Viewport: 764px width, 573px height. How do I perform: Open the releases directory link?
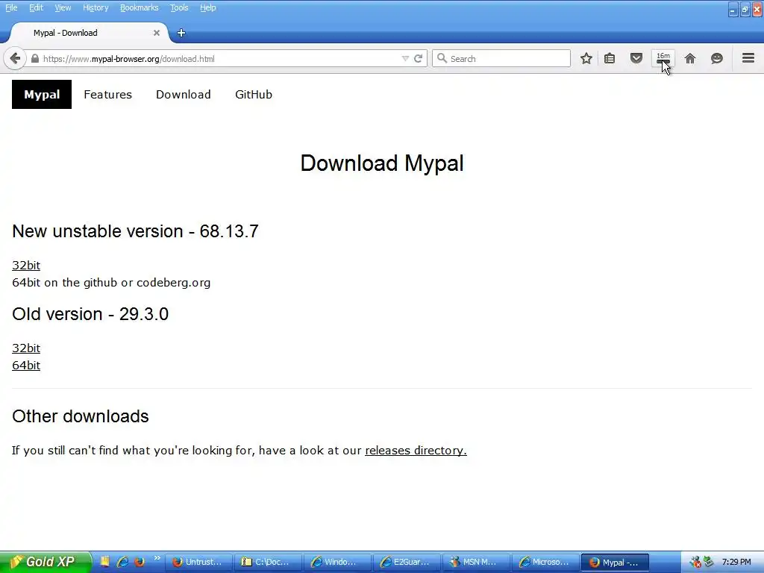(x=416, y=450)
